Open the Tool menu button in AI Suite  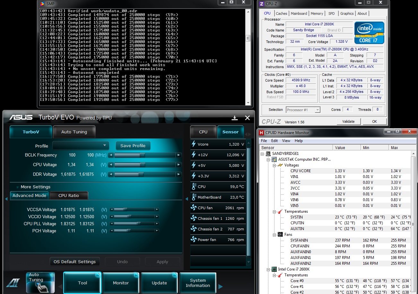(83, 283)
